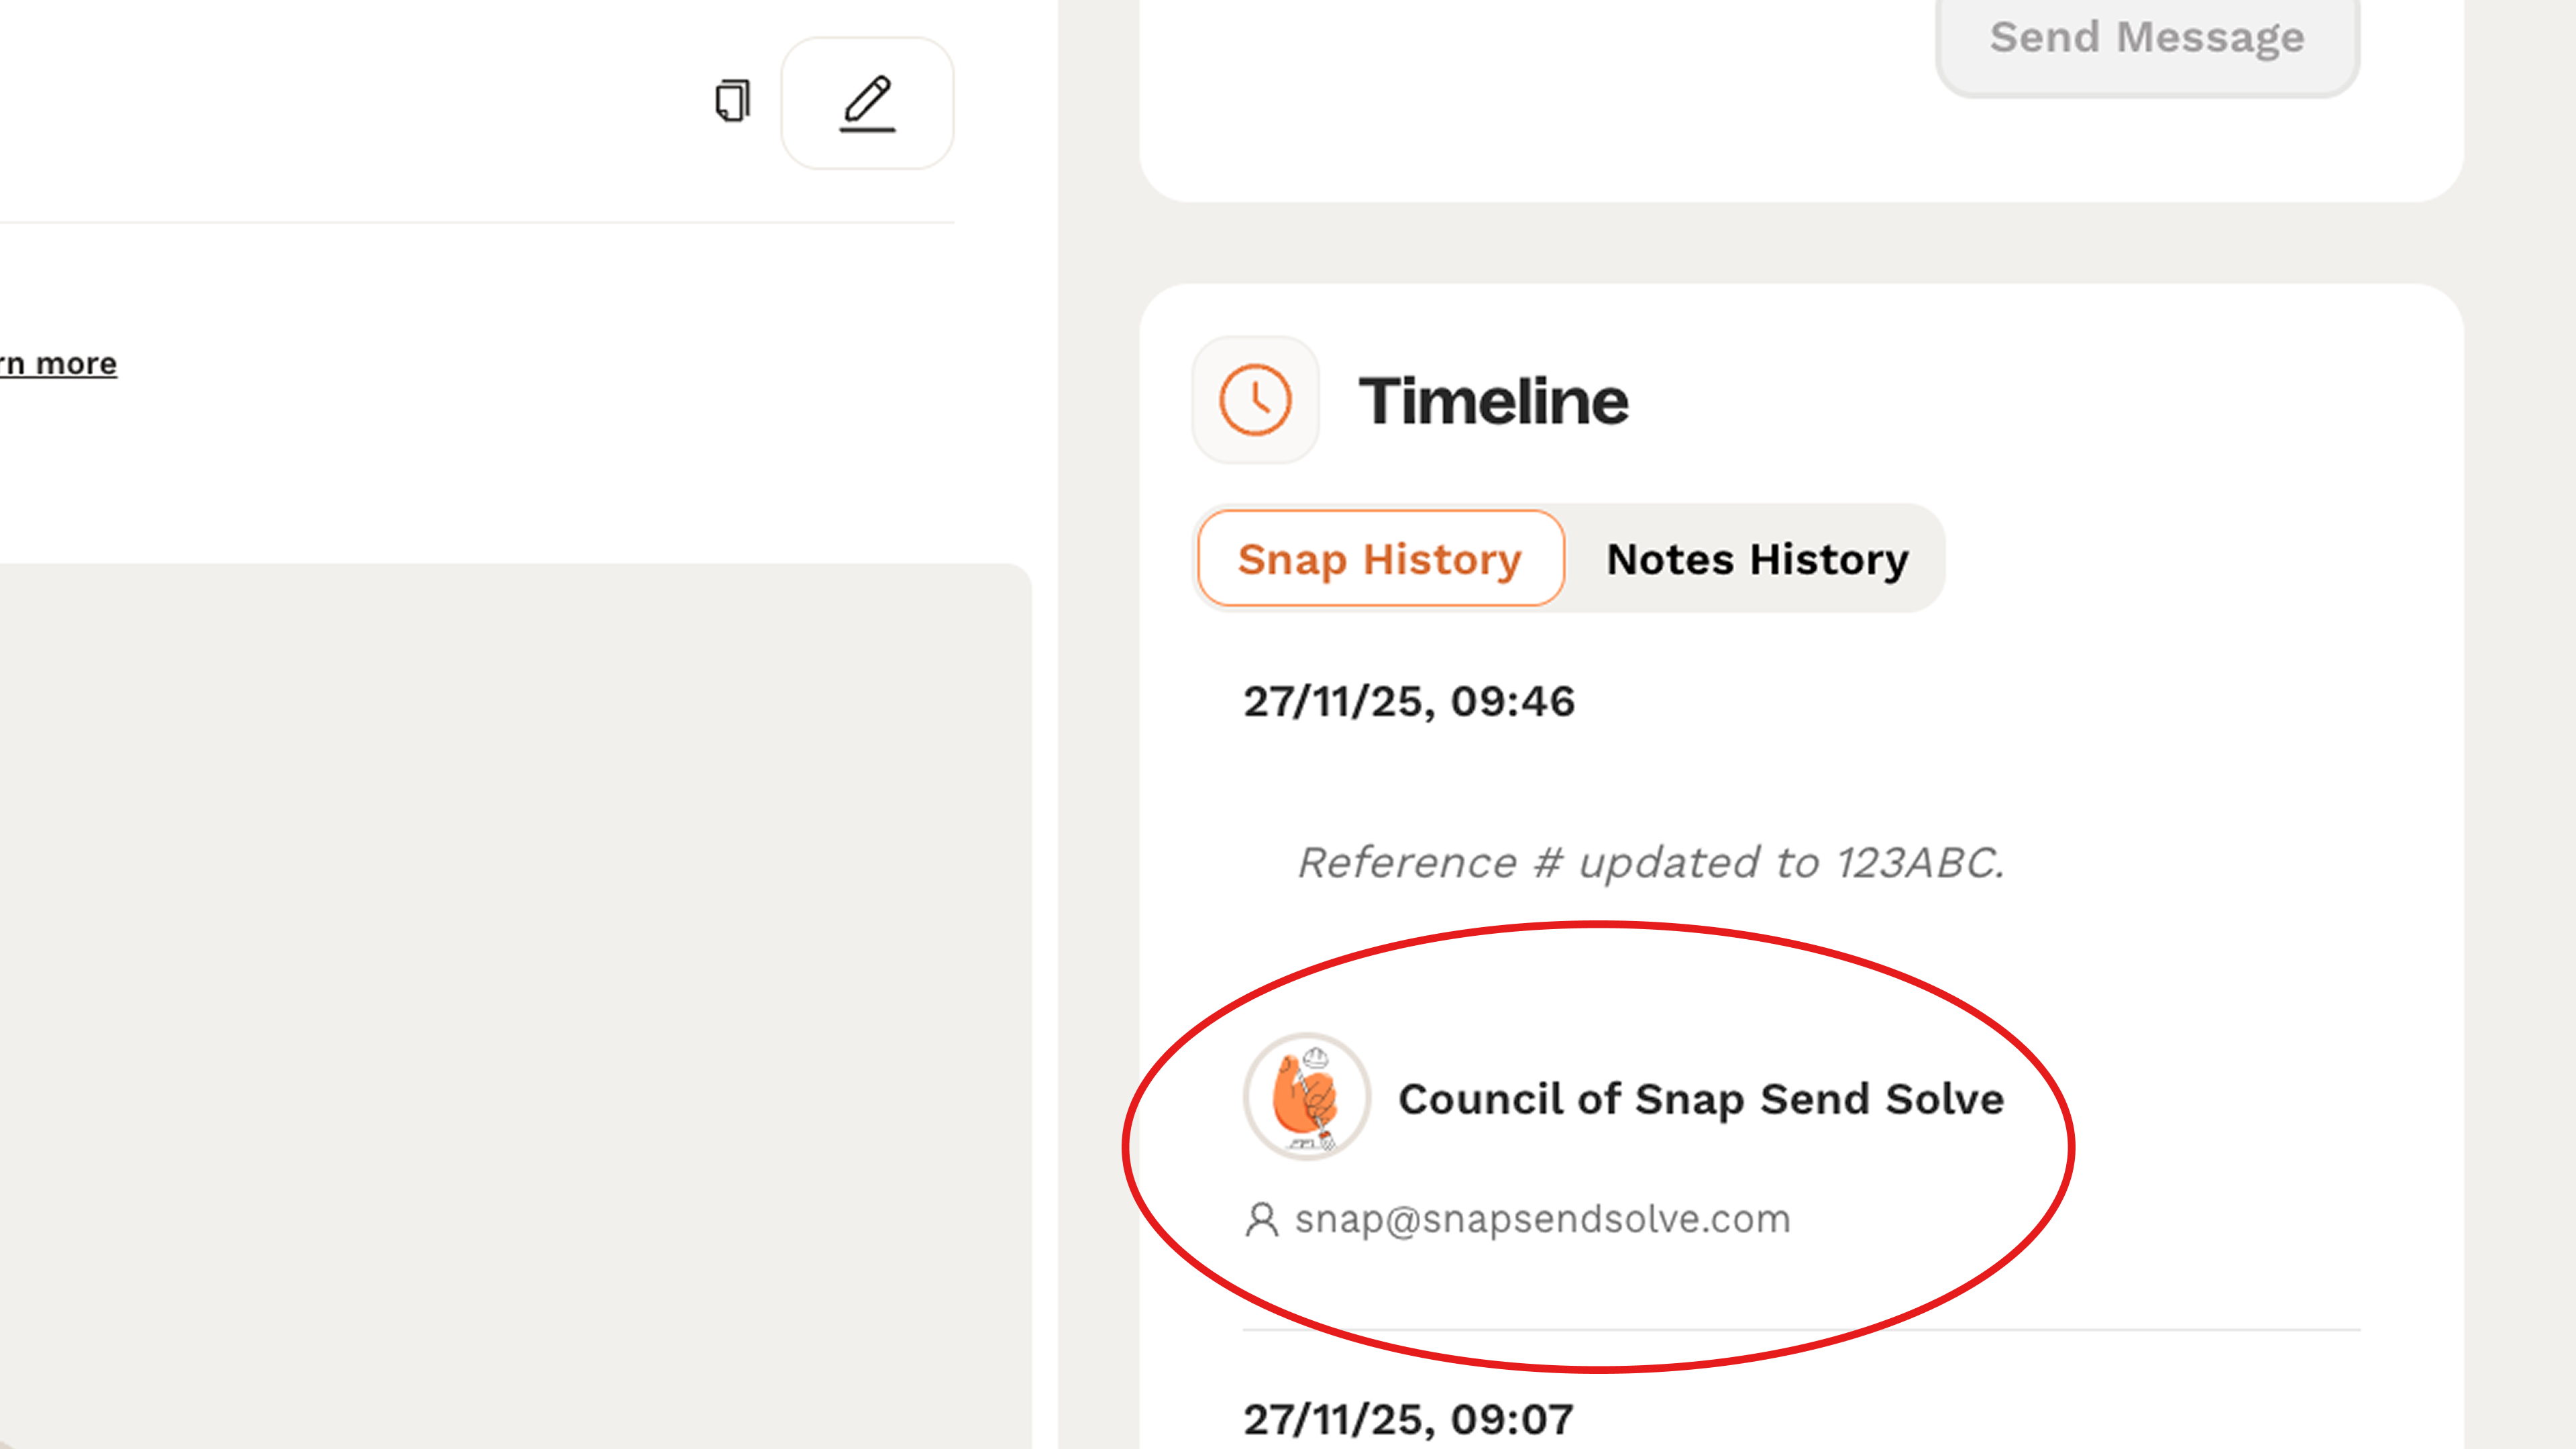Image resolution: width=2576 pixels, height=1449 pixels.
Task: Click the Council of Snap Send Solve name
Action: pyautogui.click(x=1701, y=1098)
